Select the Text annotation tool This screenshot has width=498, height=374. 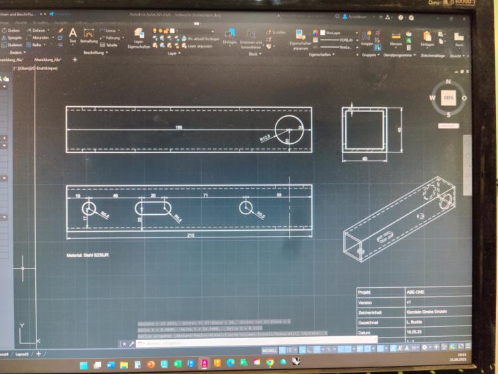click(x=73, y=34)
